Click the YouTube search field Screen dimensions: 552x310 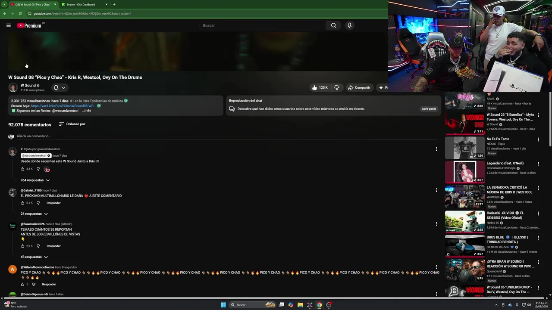263,25
